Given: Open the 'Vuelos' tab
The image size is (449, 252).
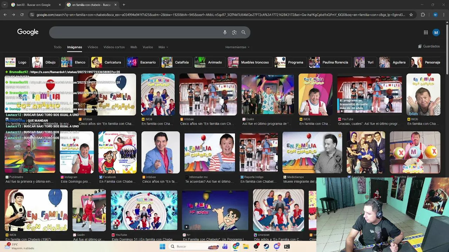Looking at the screenshot, I should tap(148, 47).
